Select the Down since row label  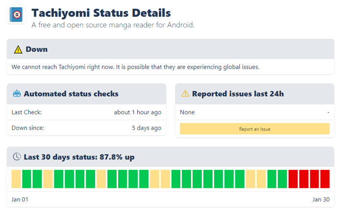[28, 128]
